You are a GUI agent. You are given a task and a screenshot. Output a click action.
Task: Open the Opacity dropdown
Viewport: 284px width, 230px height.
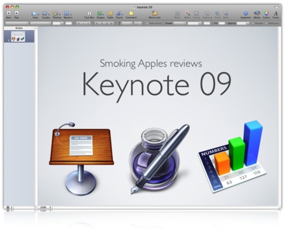click(x=243, y=23)
